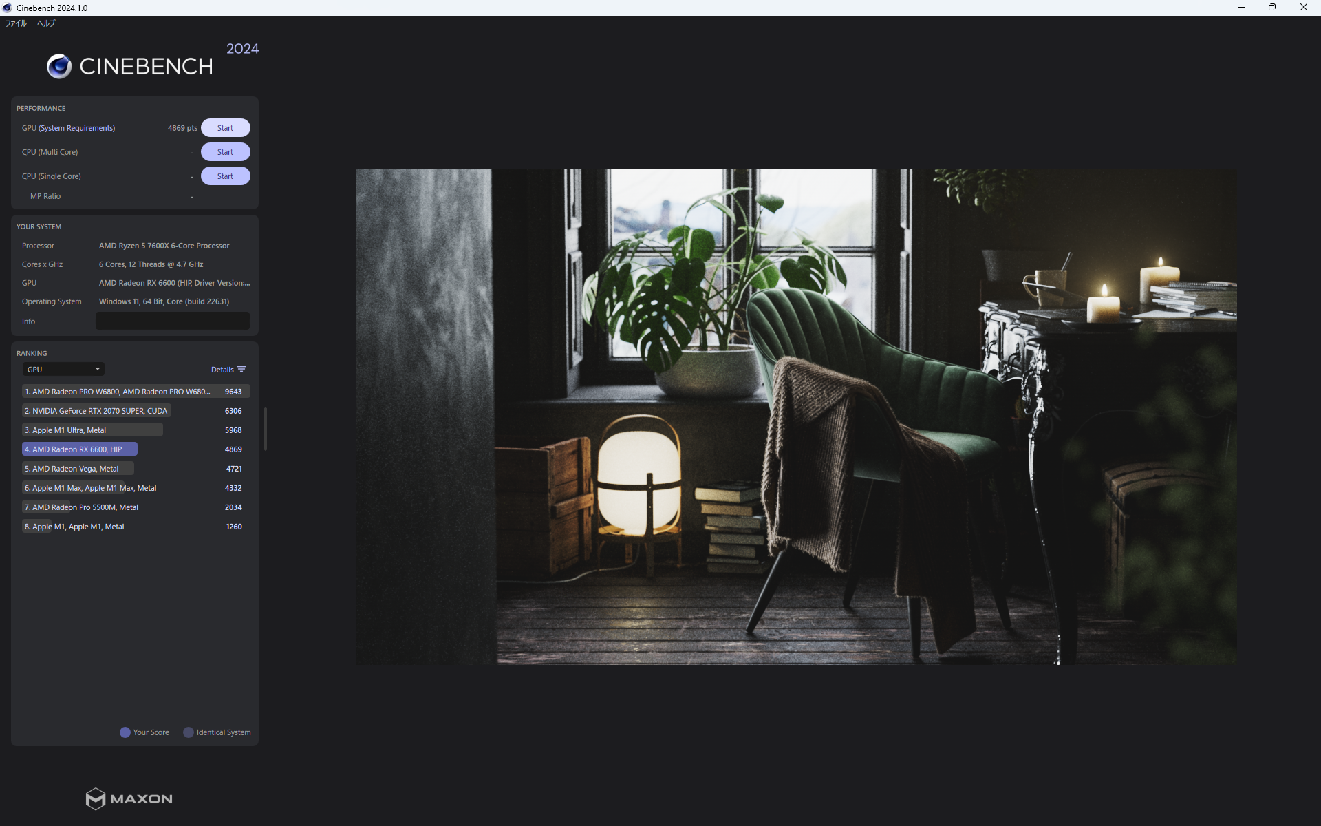Select AMD Radeon PRO W6800 ranking row
1321x826 pixels.
(x=136, y=392)
